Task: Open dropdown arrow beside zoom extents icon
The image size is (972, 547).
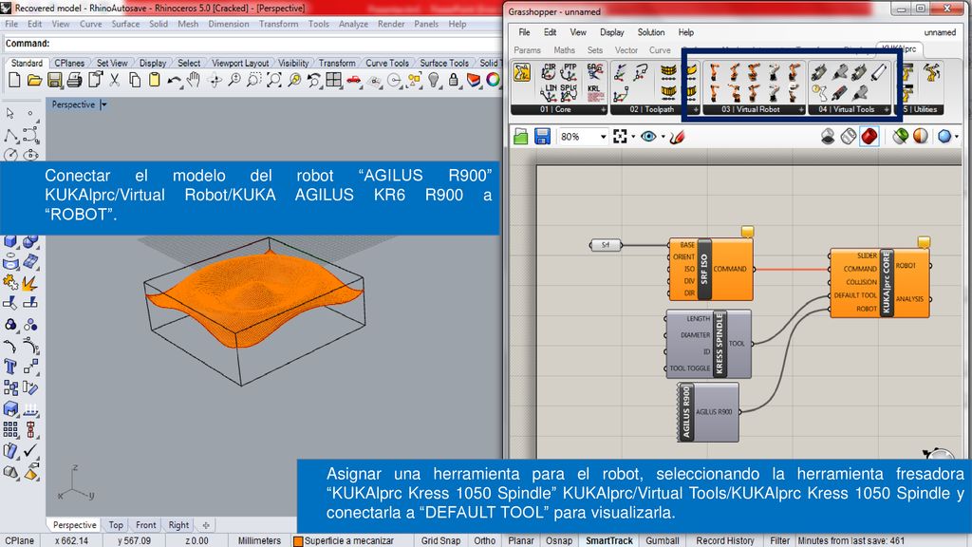Action: click(633, 137)
